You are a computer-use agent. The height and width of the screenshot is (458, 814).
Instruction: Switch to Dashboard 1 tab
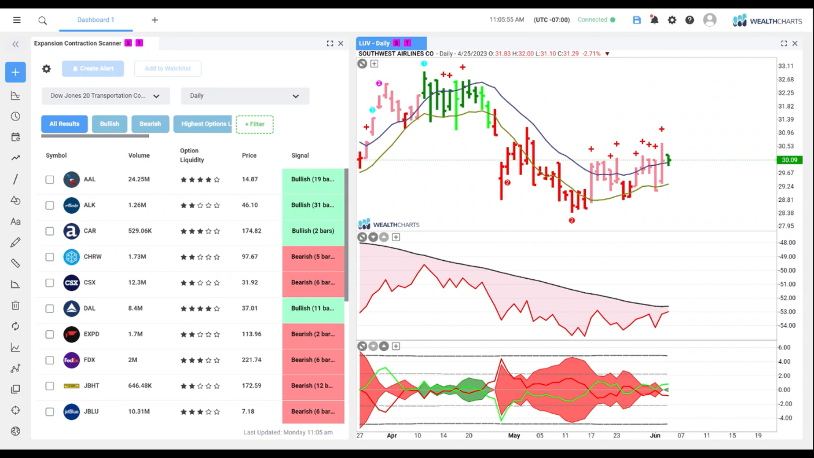tap(96, 20)
